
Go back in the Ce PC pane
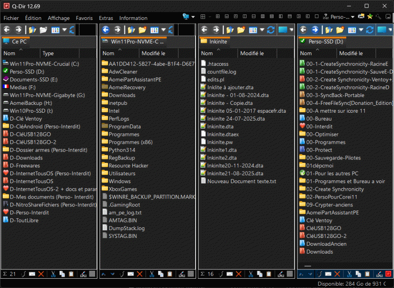[7, 30]
